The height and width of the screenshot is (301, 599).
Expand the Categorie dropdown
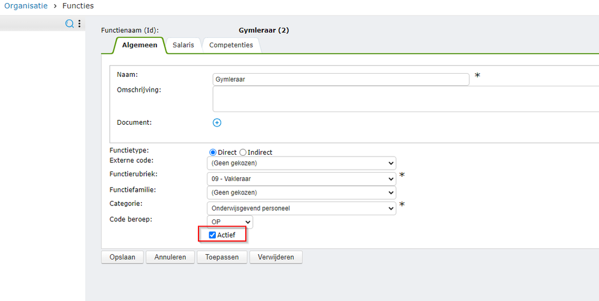pos(301,208)
